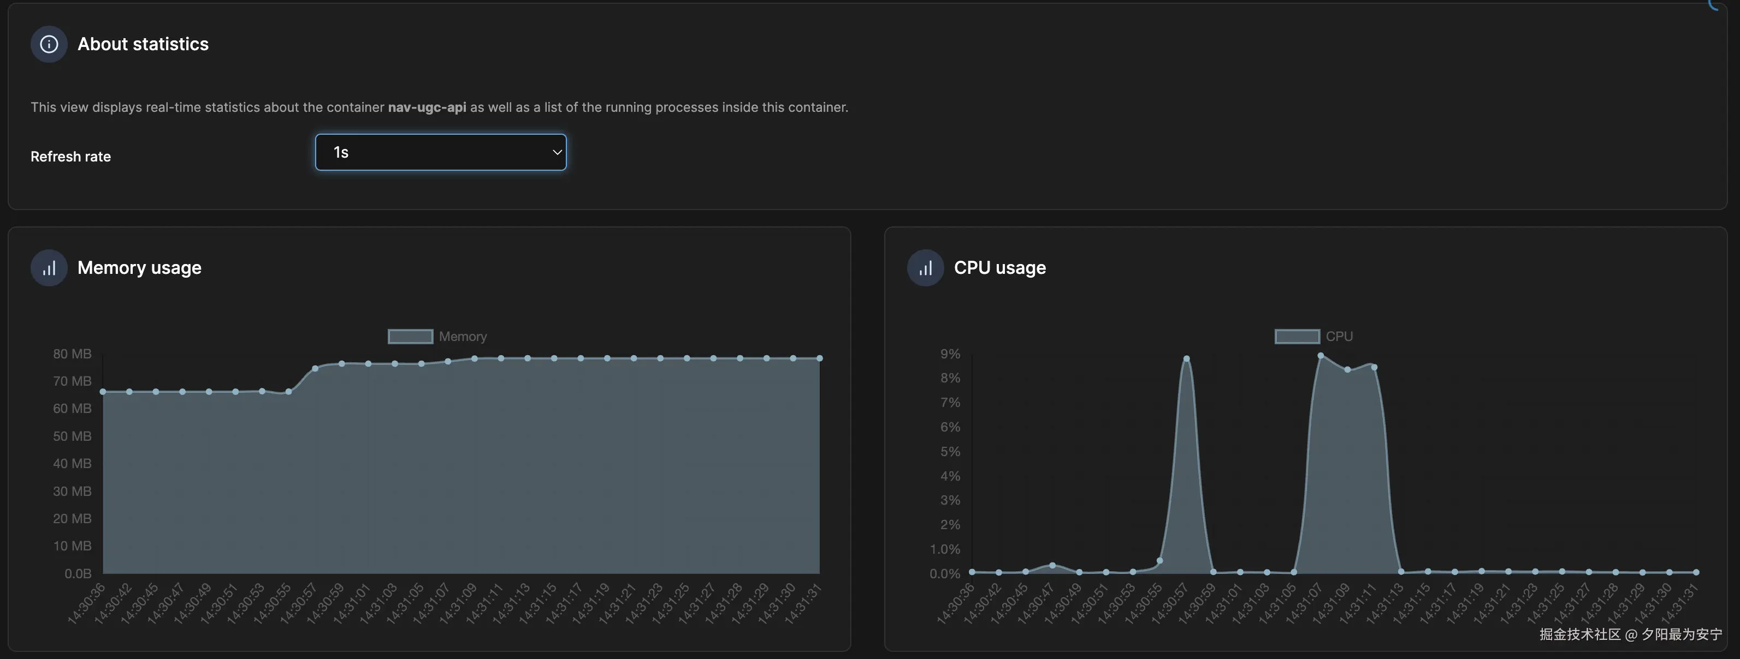Click the About statistics heading
The image size is (1740, 659).
tap(143, 45)
